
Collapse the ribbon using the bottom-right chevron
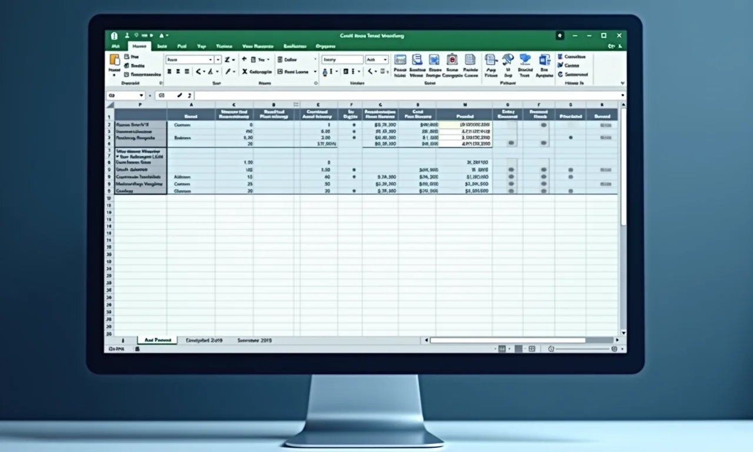[622, 83]
